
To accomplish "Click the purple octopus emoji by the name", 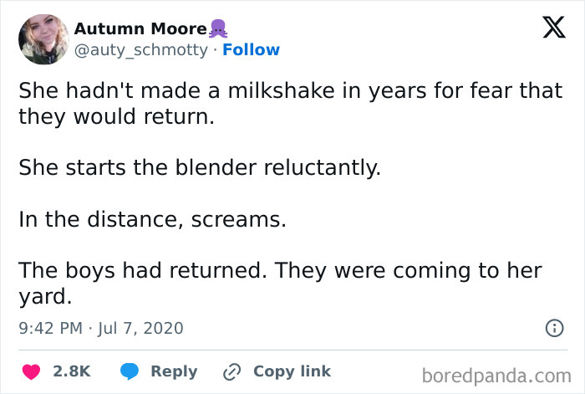I will click(x=219, y=29).
